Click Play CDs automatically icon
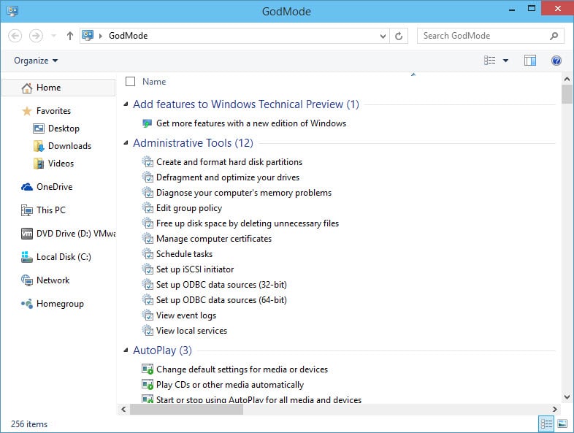The image size is (574, 433). pos(148,385)
